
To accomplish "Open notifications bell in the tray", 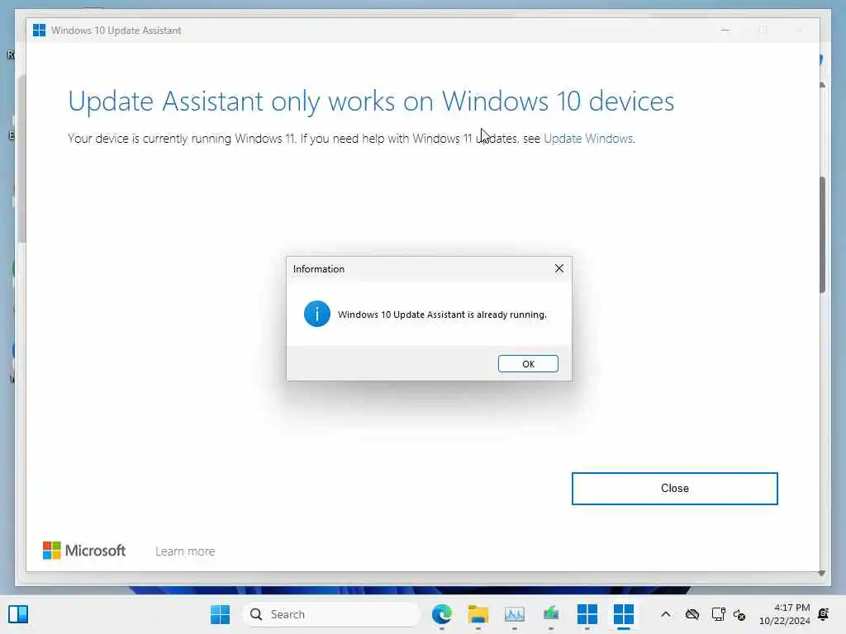I will click(824, 614).
